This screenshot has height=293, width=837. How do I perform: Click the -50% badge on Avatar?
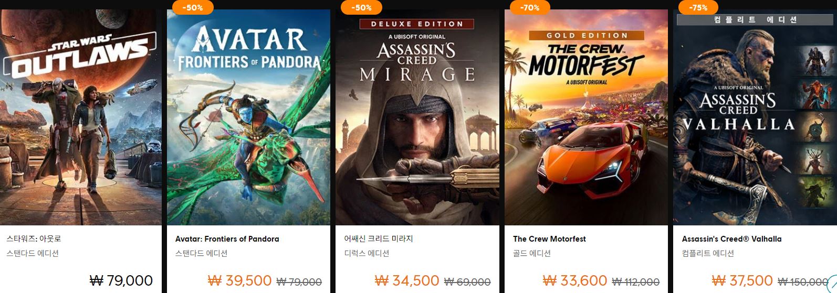click(x=193, y=7)
